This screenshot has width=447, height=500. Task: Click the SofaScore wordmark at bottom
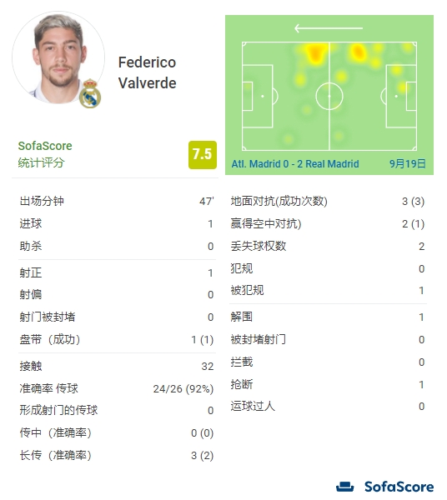pyautogui.click(x=399, y=487)
